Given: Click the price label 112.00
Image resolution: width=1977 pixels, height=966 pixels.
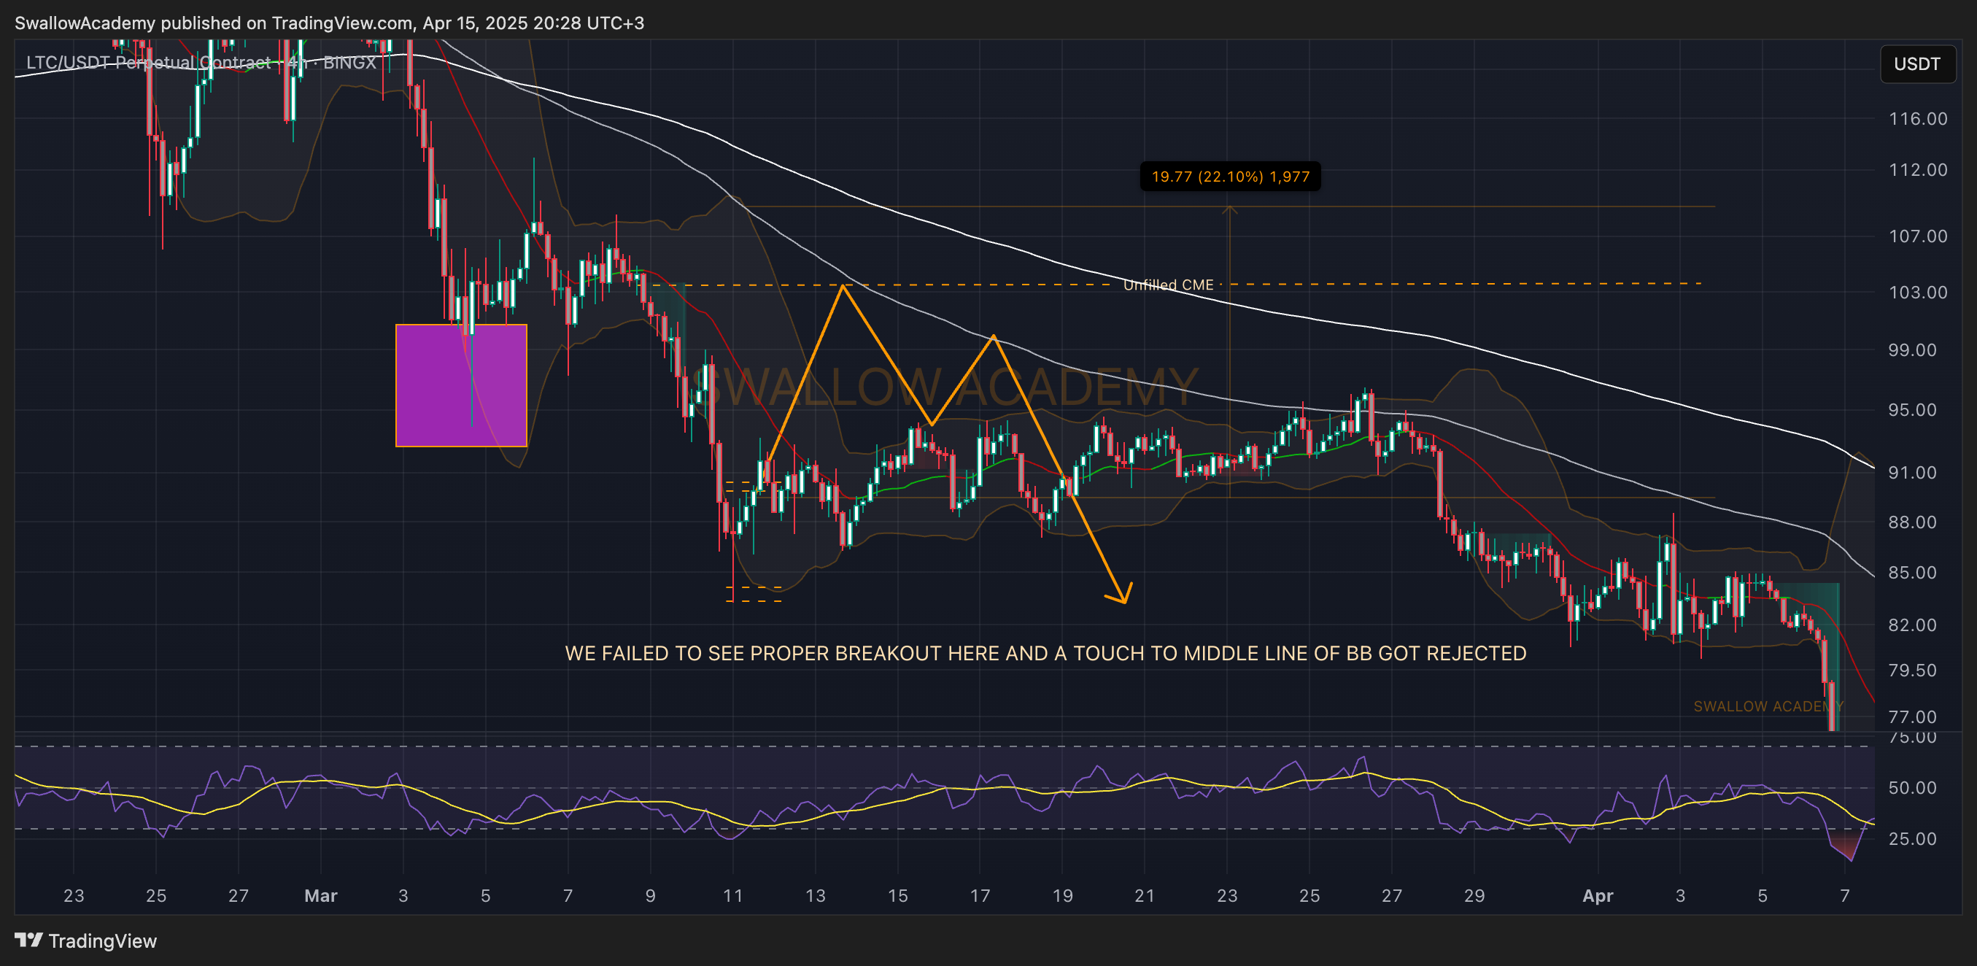Looking at the screenshot, I should tap(1918, 169).
